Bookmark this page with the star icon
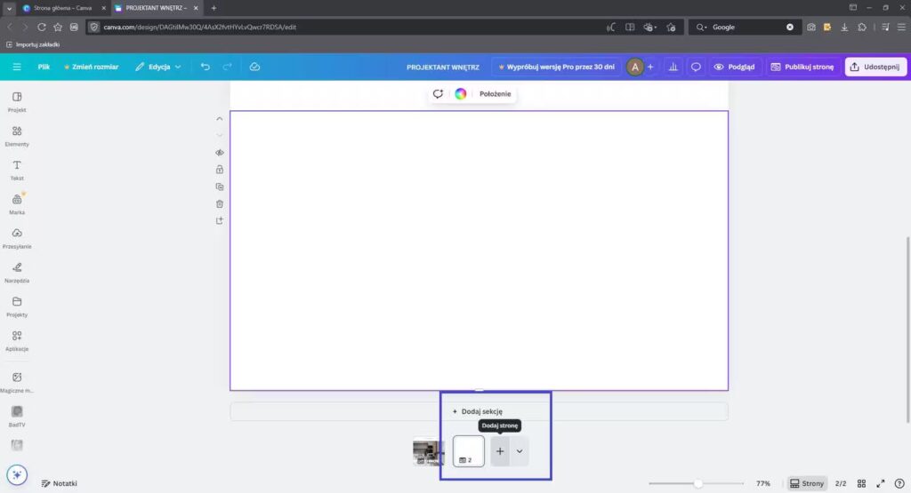 coord(58,27)
